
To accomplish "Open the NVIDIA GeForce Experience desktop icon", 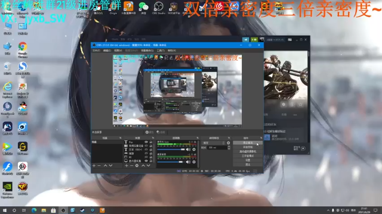I will tap(7, 190).
